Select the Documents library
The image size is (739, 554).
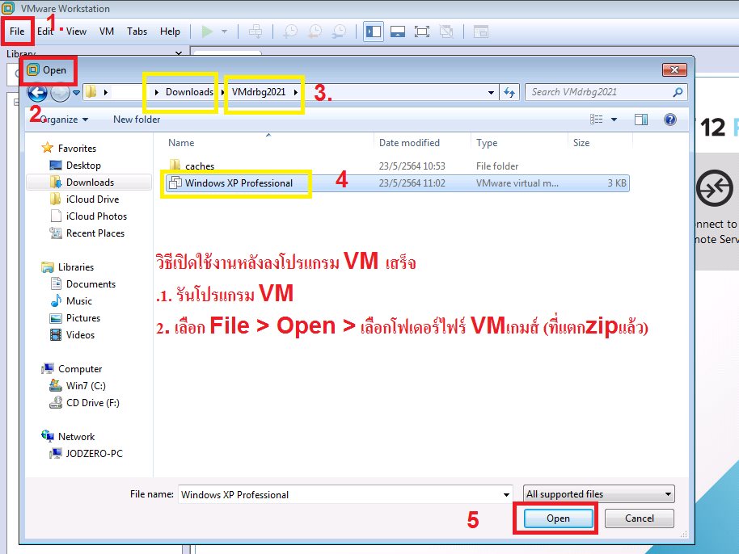[x=91, y=283]
